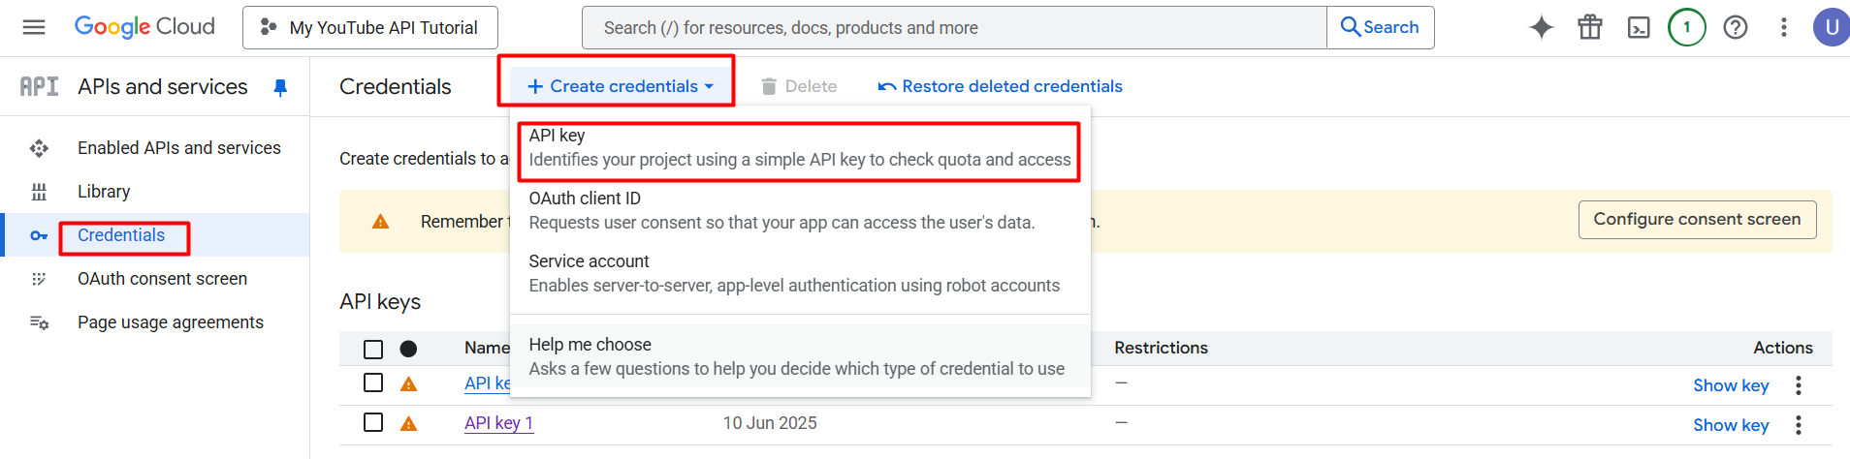Image resolution: width=1850 pixels, height=459 pixels.
Task: Click Restore deleted credentials
Action: pyautogui.click(x=1000, y=86)
